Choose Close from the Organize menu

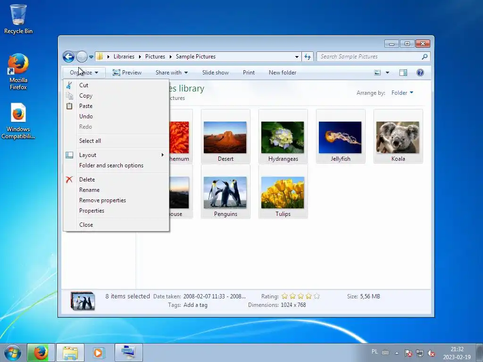coord(116,225)
